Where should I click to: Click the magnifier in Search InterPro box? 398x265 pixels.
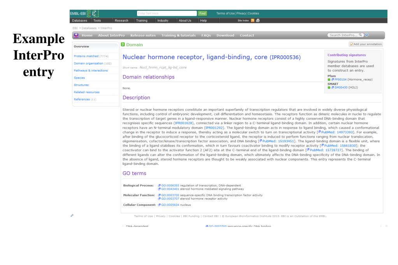360,35
